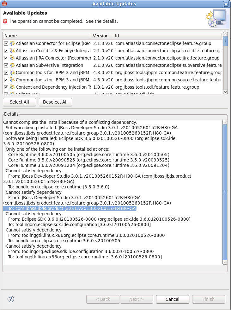Uncheck the jbpm.common.feature.feature.group row checkbox
231x310 pixels.
pyautogui.click(x=6, y=73)
